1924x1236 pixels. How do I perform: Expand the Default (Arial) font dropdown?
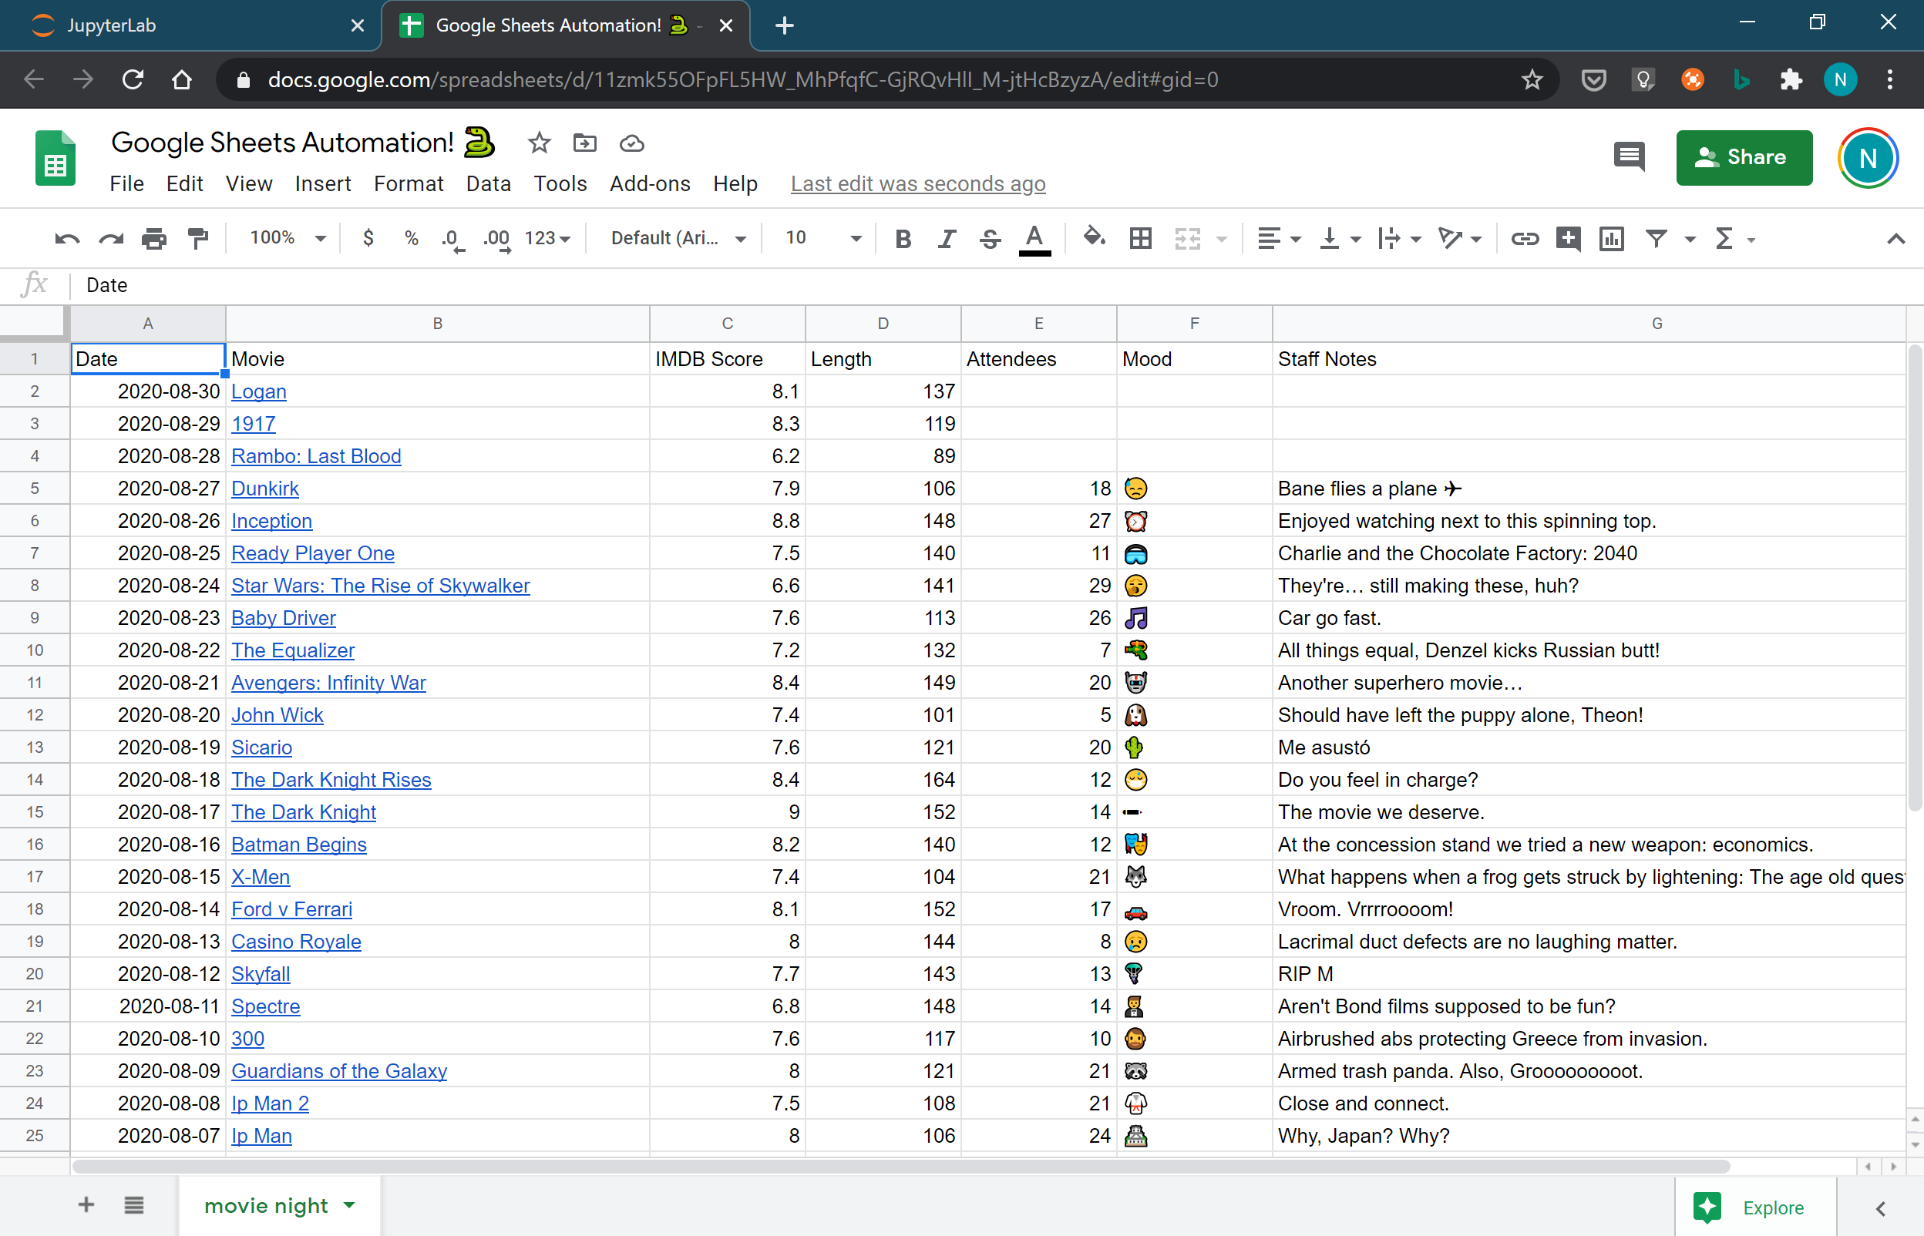pos(678,237)
